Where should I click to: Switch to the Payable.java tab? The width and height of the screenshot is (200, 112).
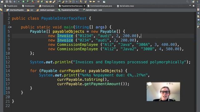(11, 6)
